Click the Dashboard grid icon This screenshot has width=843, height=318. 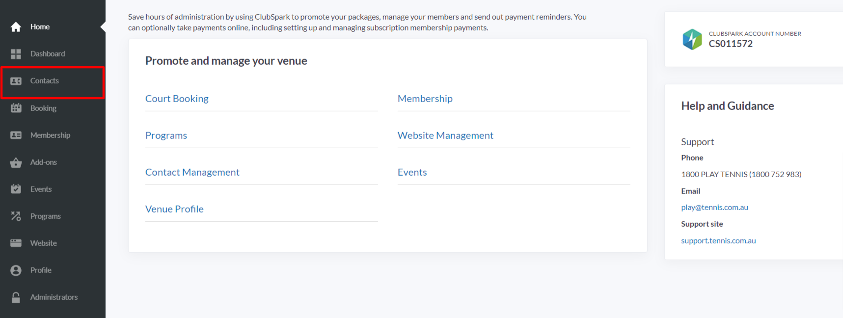click(x=16, y=54)
